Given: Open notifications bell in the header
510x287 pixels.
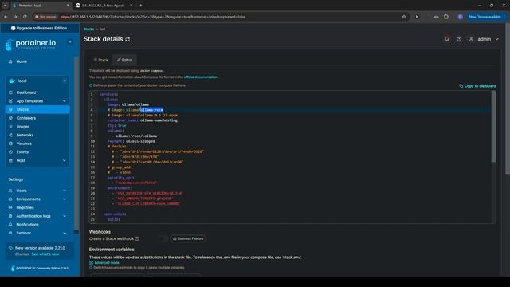Looking at the screenshot, I should coord(447,39).
